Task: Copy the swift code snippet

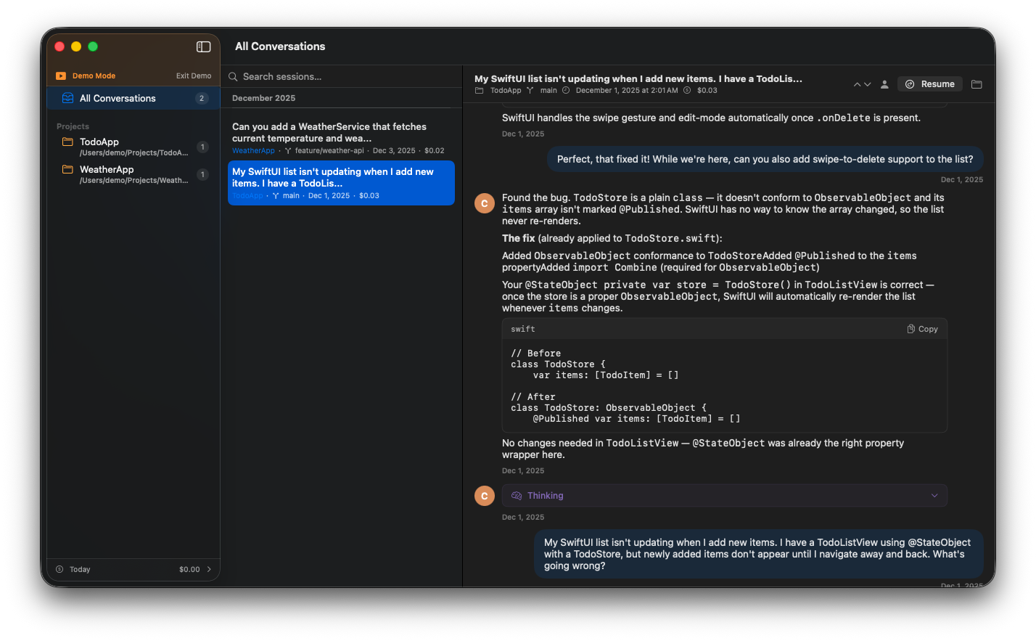Action: pos(922,329)
